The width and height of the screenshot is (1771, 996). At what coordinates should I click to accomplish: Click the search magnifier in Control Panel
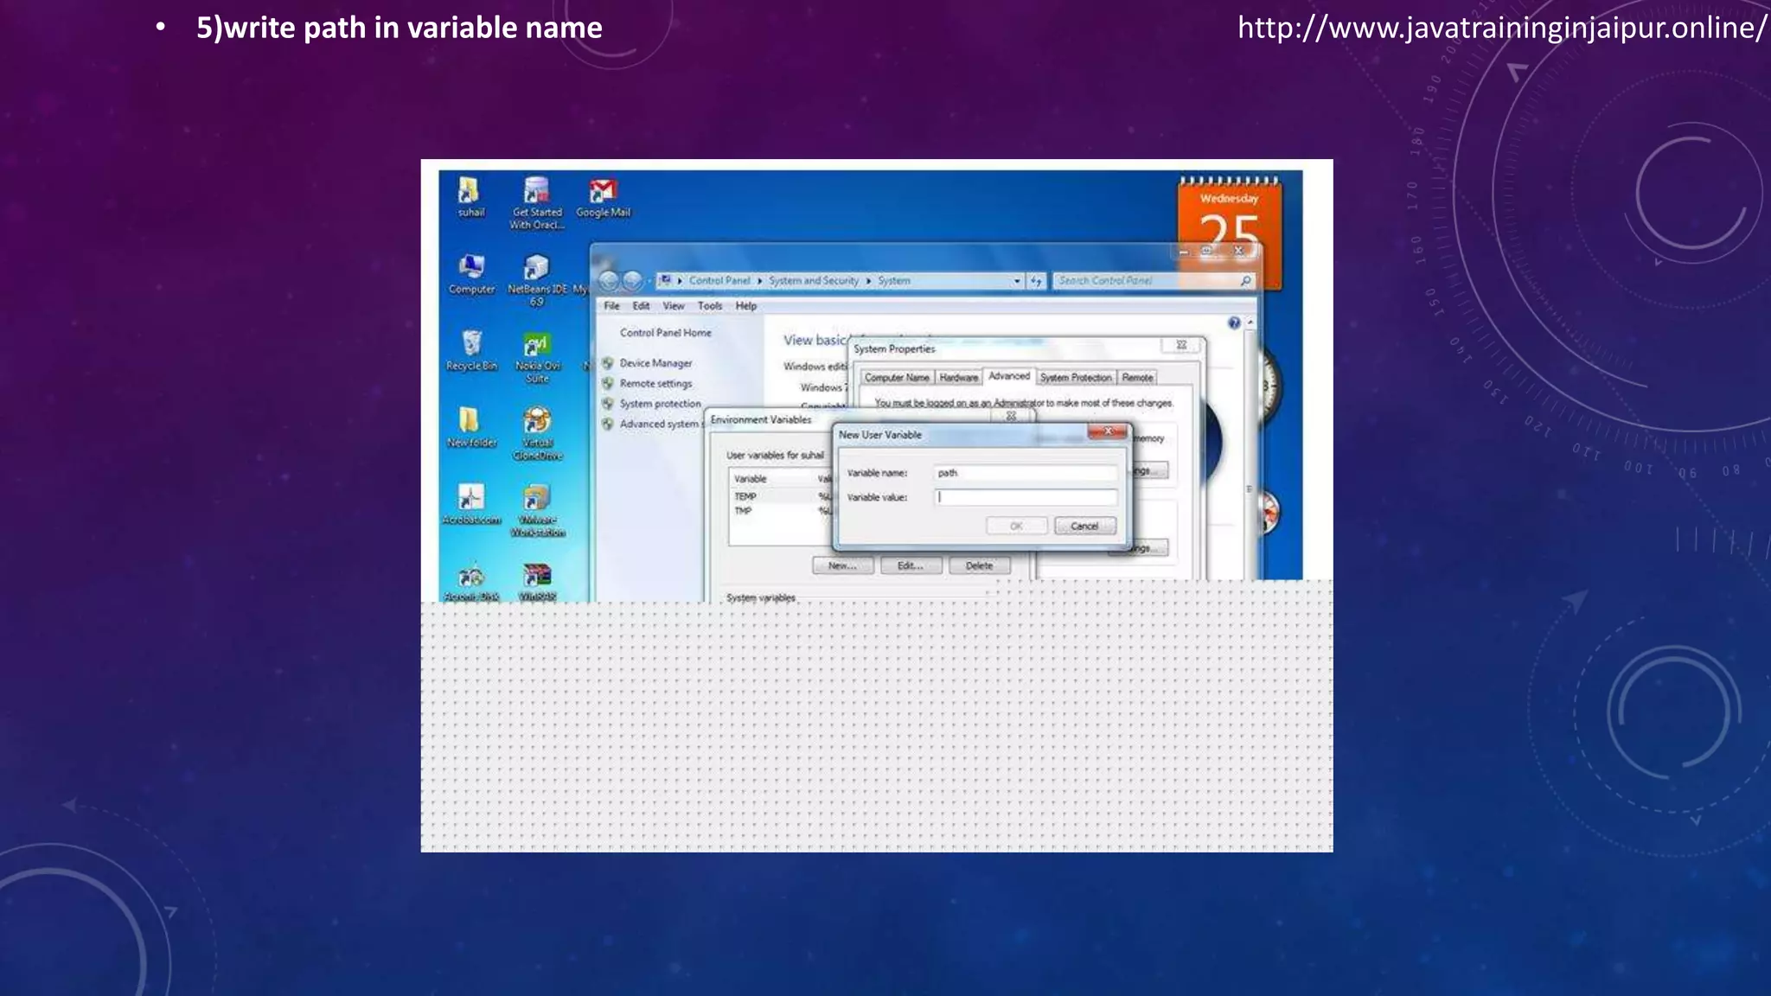1245,281
